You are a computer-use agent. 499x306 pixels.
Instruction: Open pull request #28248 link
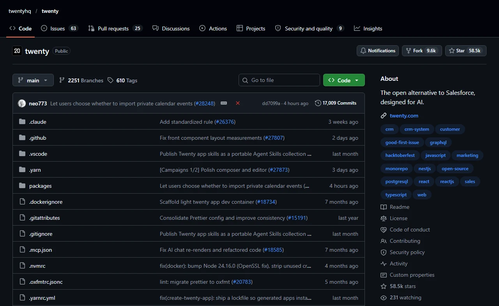205,103
